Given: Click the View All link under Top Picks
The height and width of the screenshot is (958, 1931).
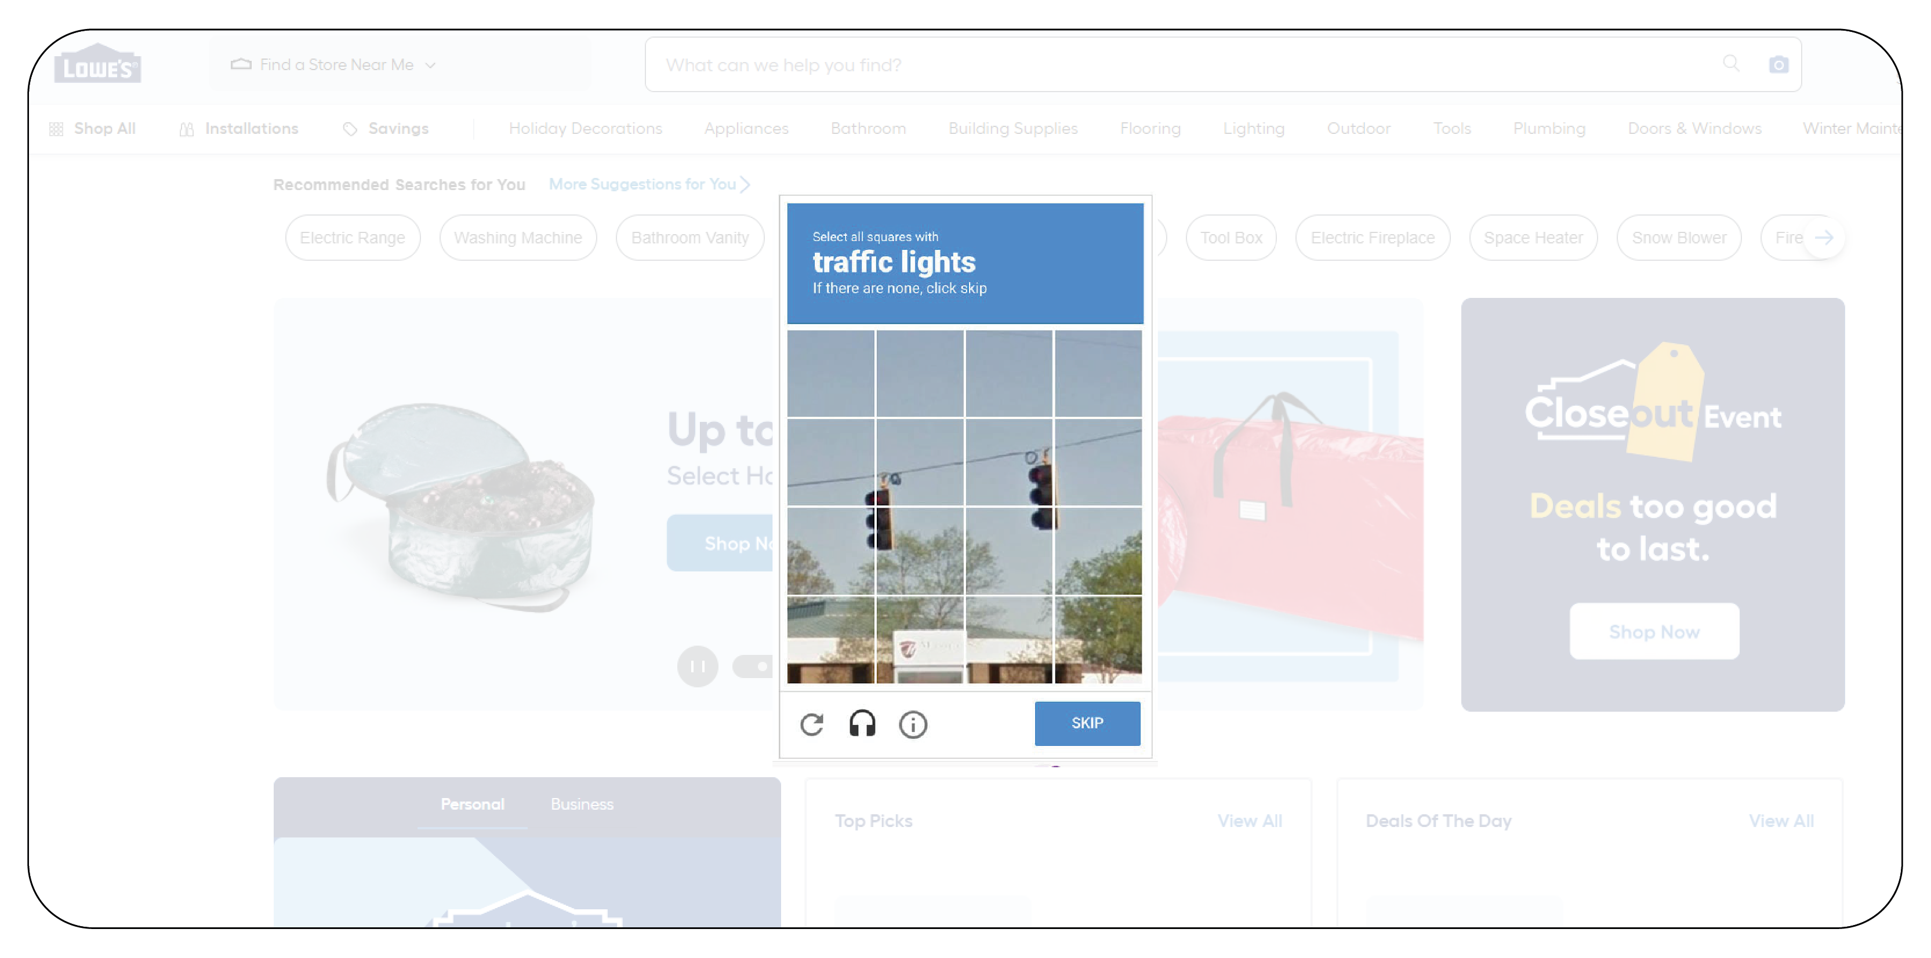Looking at the screenshot, I should point(1247,819).
